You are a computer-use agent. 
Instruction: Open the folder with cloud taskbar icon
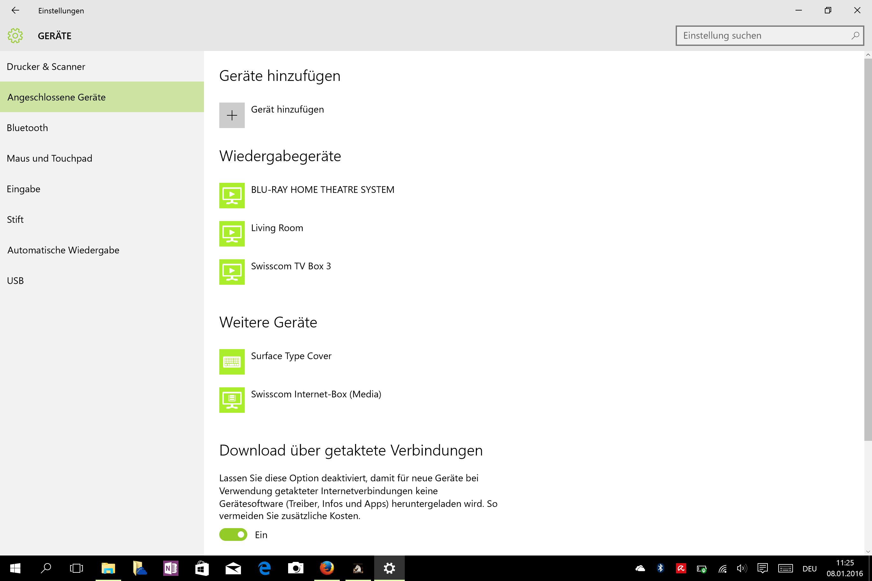139,568
